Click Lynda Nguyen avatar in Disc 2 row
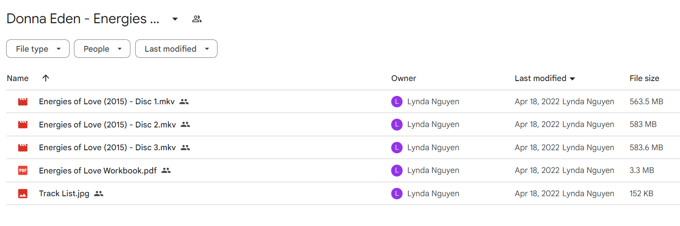This screenshot has height=226, width=680. pyautogui.click(x=396, y=125)
